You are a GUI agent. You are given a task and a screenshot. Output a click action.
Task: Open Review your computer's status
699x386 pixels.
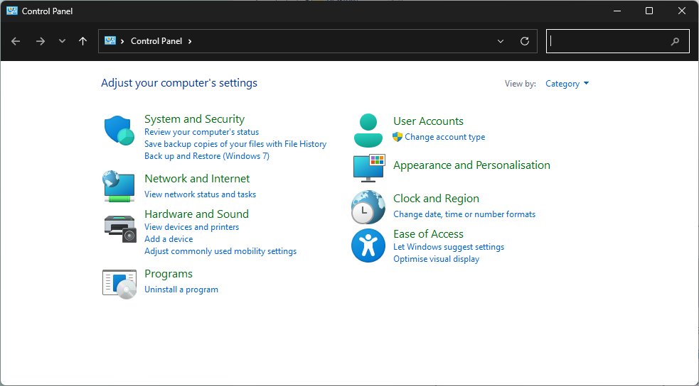(201, 132)
